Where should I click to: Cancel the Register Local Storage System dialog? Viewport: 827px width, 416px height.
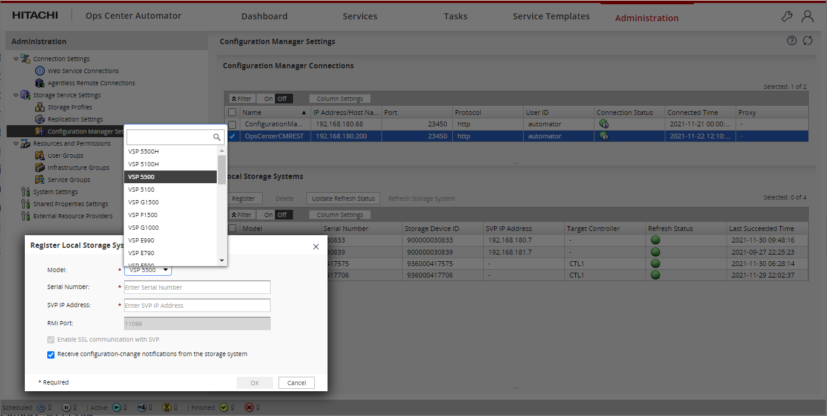(296, 382)
